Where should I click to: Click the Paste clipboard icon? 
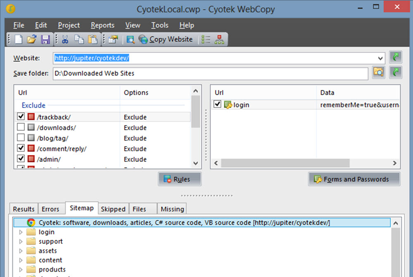[x=93, y=40]
